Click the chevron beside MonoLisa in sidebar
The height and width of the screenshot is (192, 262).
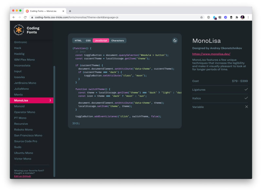click(50, 100)
